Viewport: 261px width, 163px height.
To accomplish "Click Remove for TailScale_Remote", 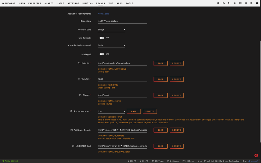I will (x=176, y=130).
